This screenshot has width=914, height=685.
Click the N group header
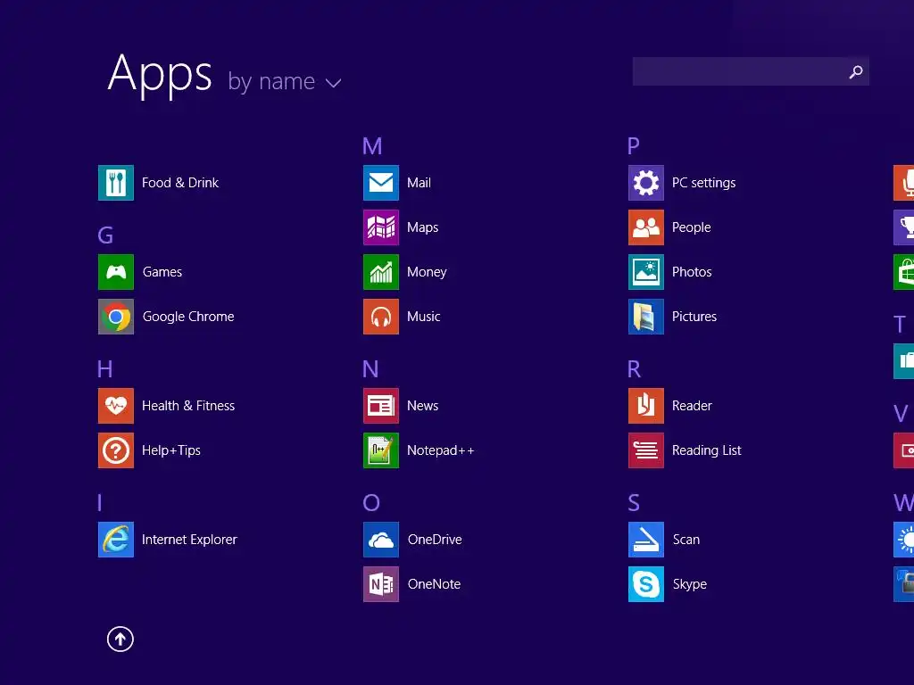pyautogui.click(x=370, y=368)
